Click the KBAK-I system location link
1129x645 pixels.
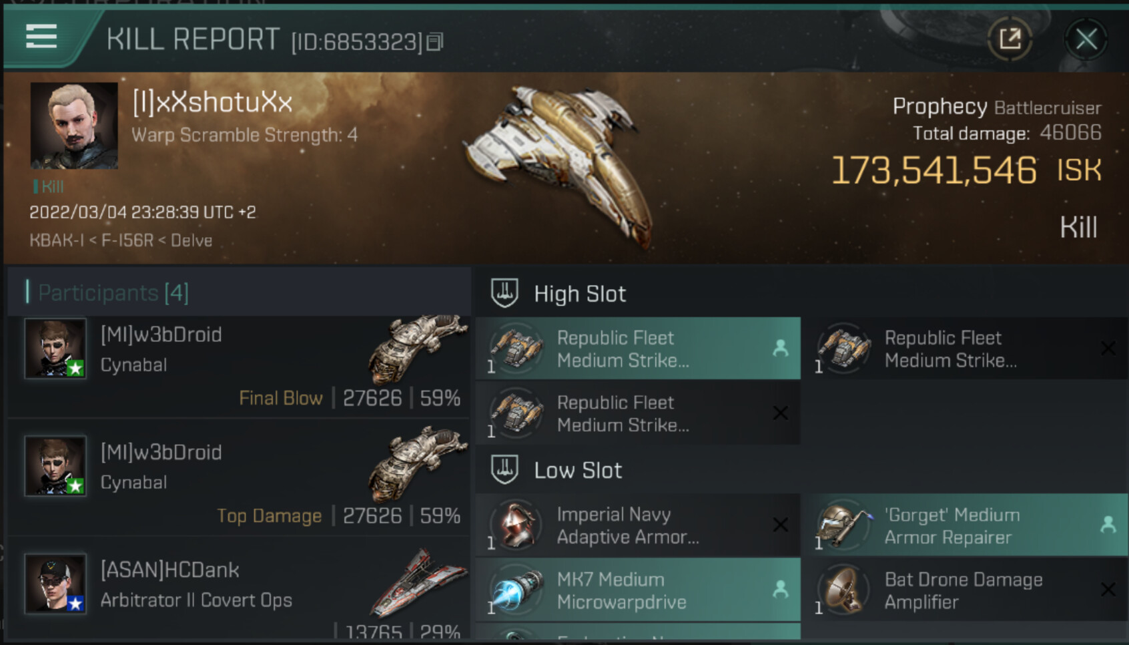[x=57, y=240]
